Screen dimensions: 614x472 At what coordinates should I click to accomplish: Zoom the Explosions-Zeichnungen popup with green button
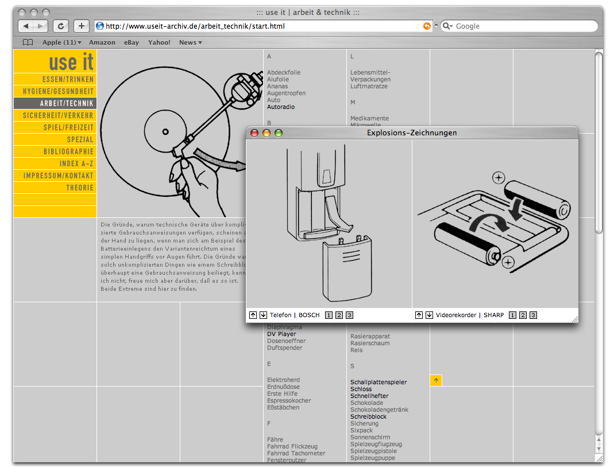279,133
